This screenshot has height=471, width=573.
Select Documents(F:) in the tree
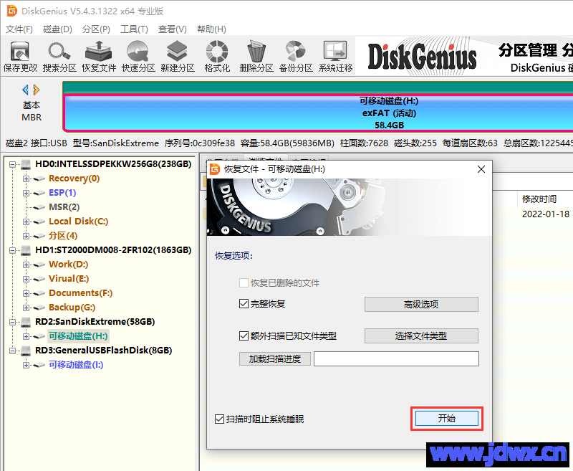coord(80,293)
